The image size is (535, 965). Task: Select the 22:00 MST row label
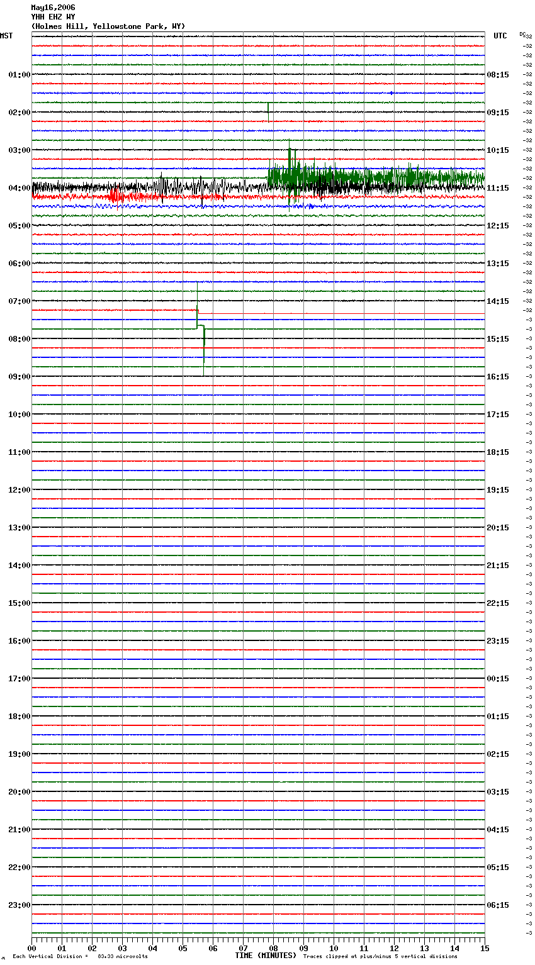coord(20,867)
